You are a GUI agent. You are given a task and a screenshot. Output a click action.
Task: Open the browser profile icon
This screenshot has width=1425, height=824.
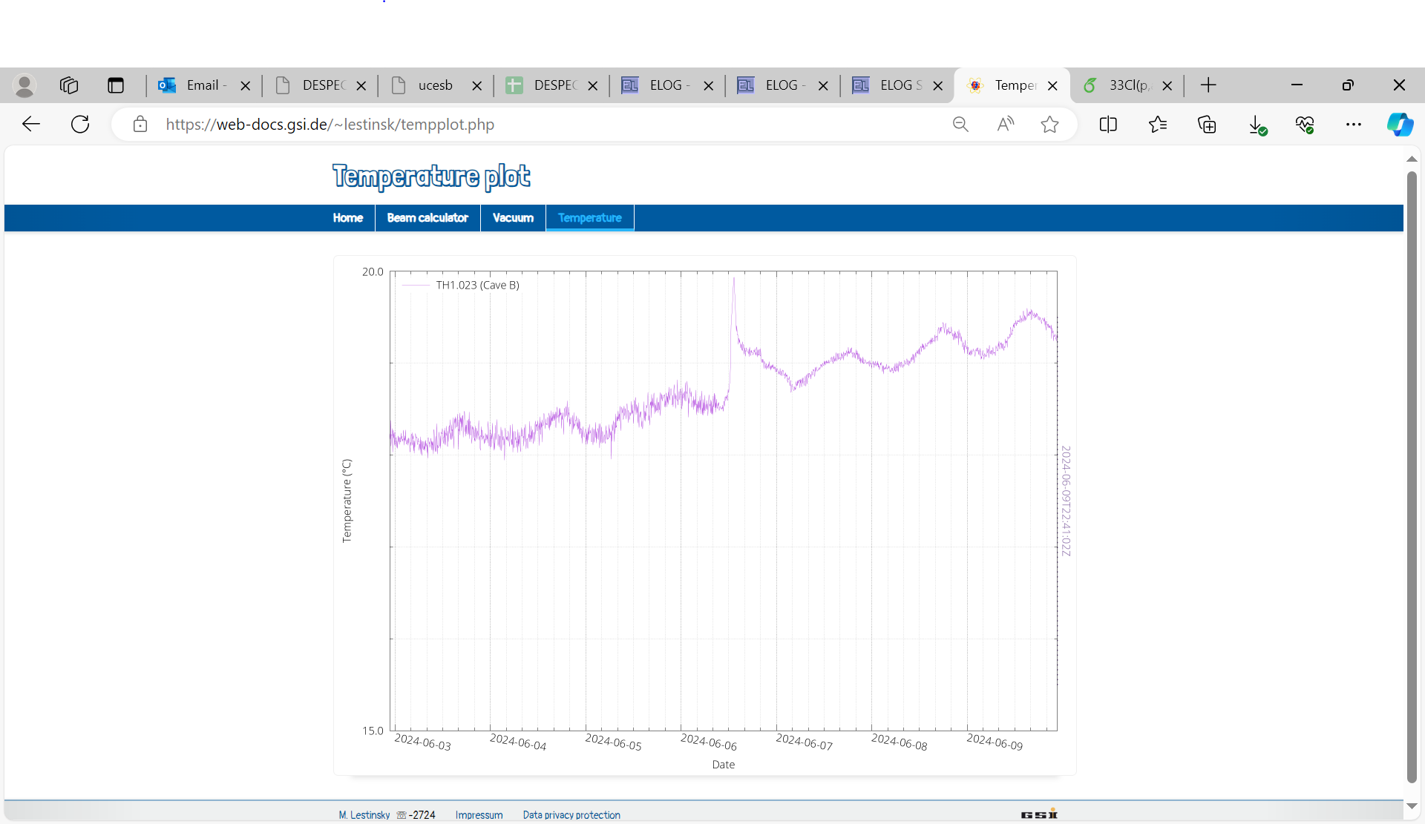click(24, 85)
